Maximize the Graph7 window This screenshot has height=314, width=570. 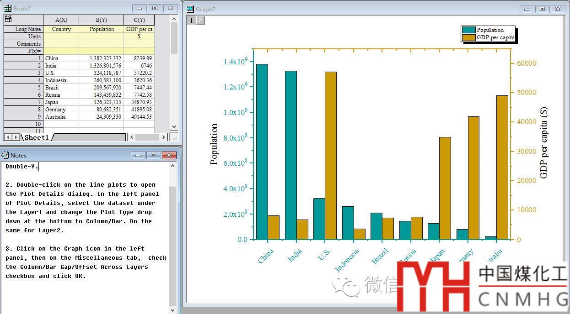(542, 9)
